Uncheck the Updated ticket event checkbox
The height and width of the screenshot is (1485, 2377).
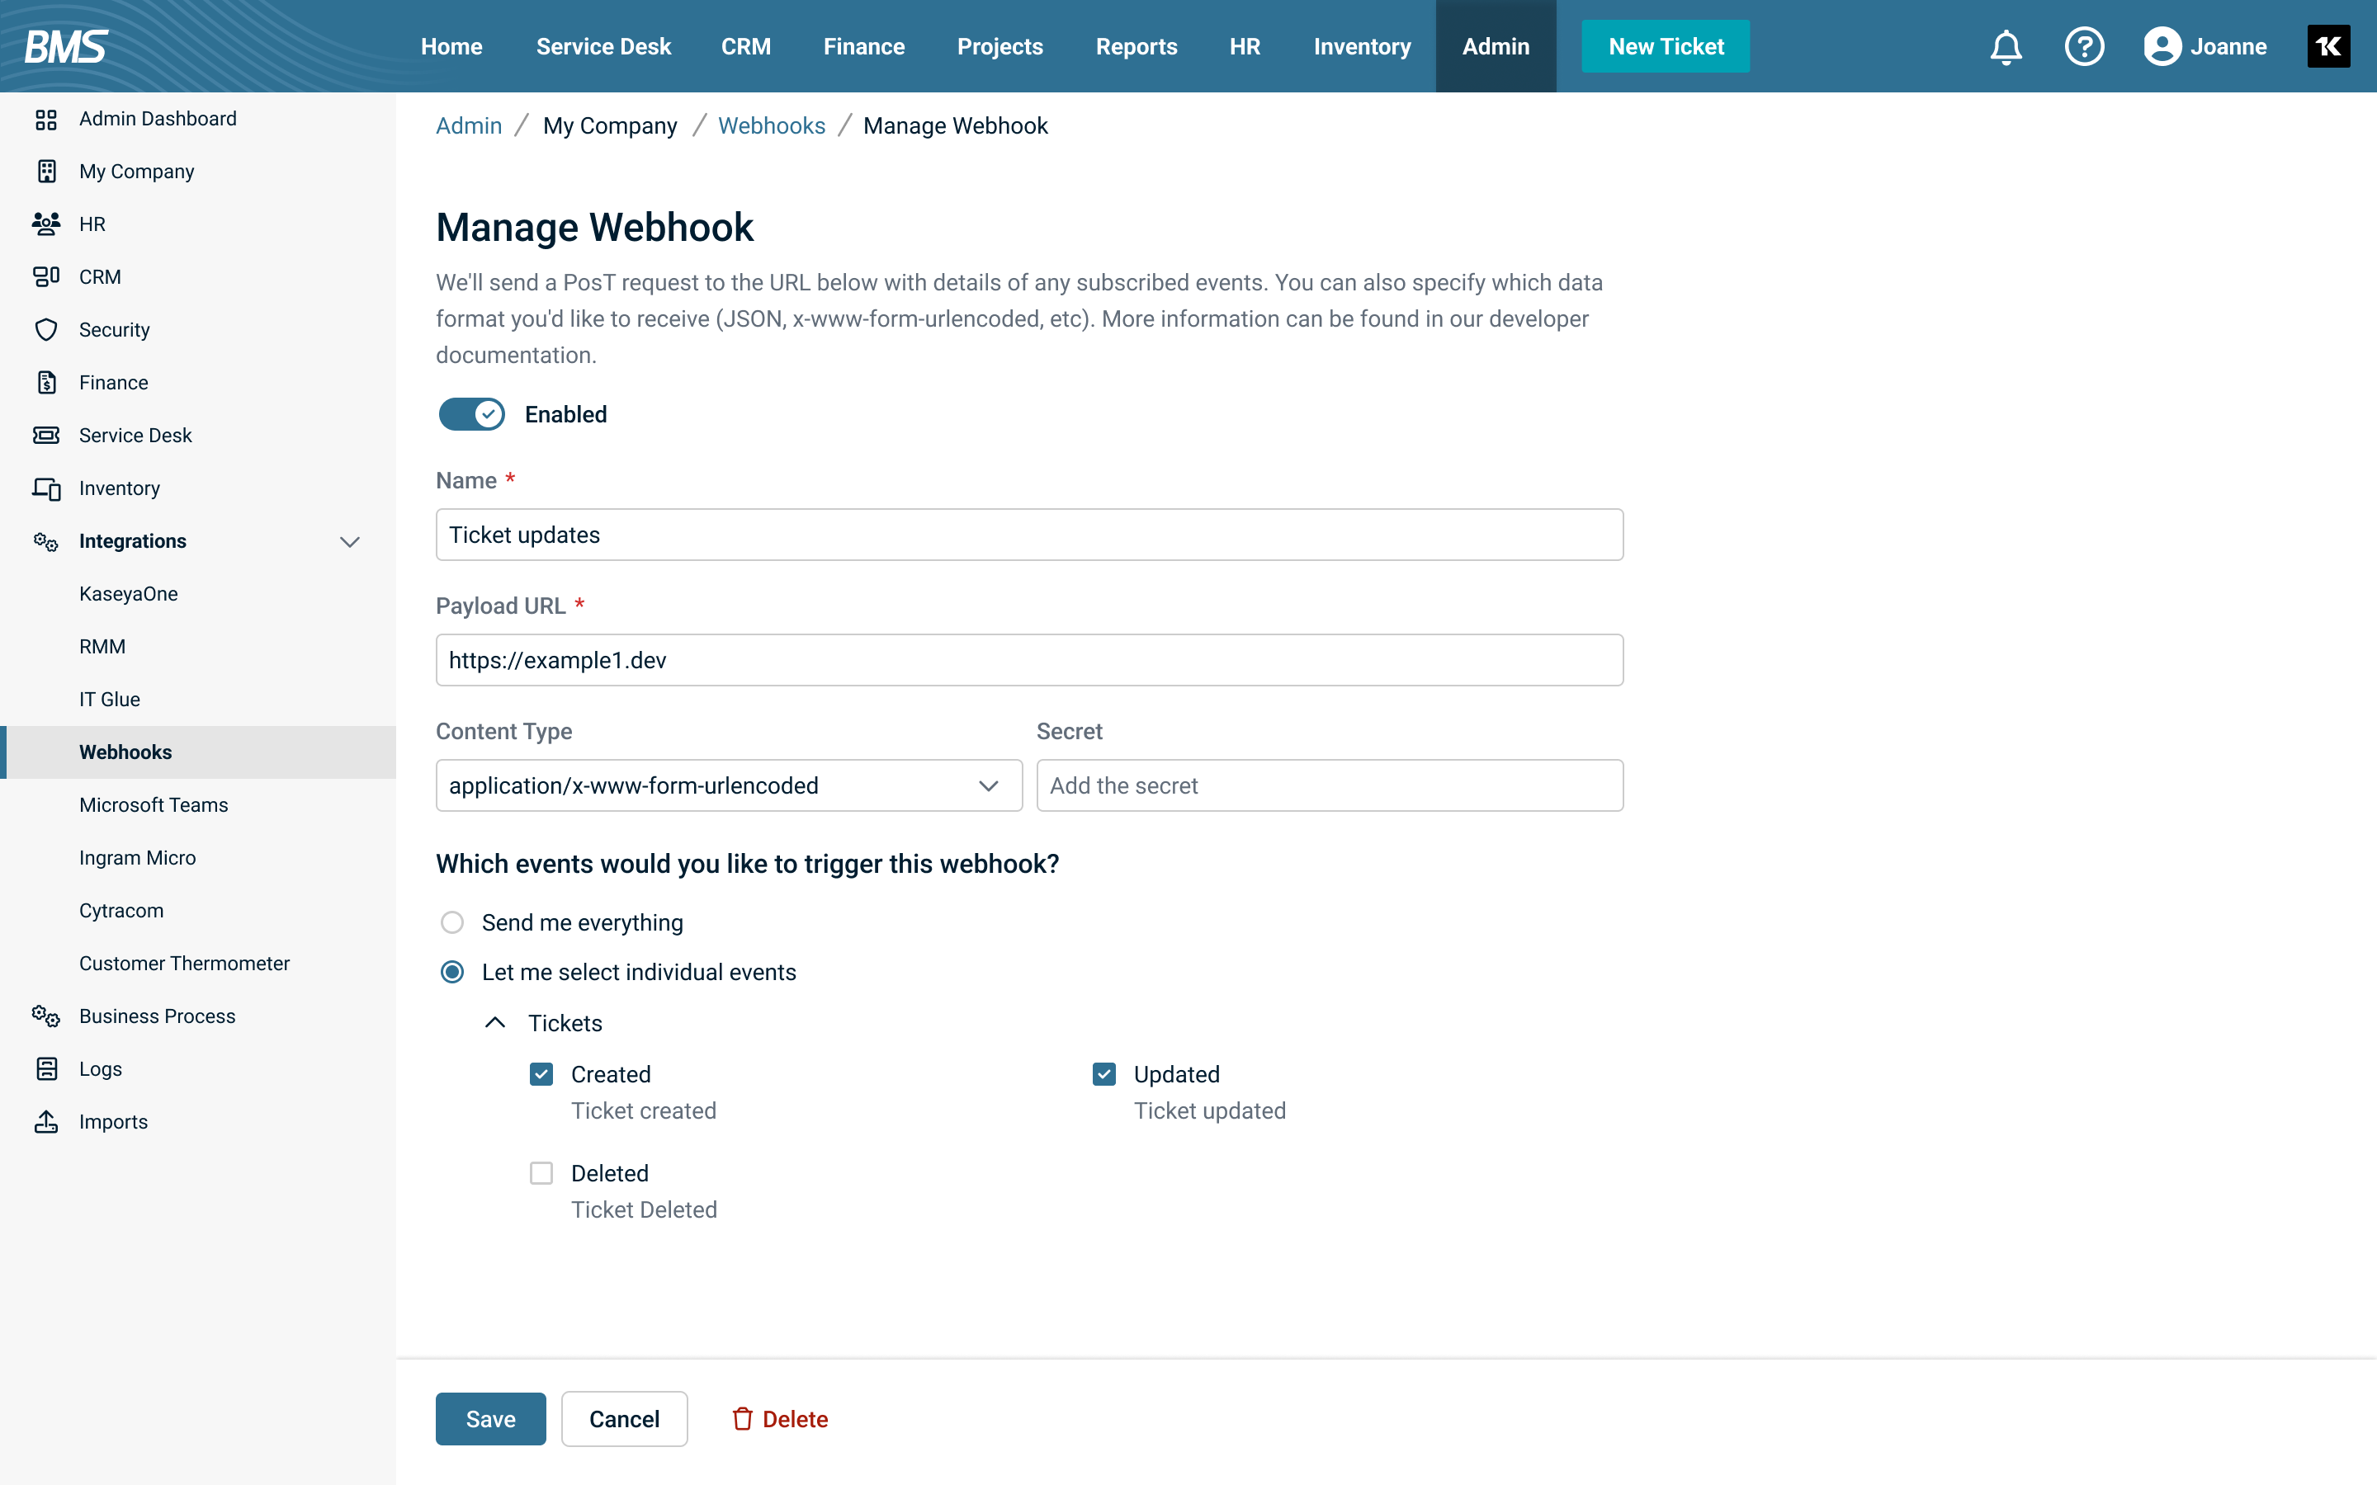pos(1104,1074)
